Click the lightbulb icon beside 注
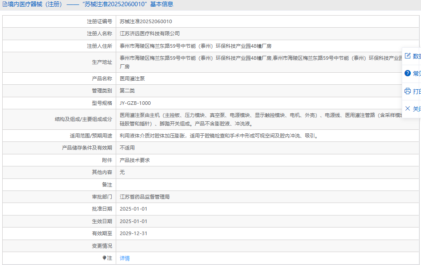The height and width of the screenshot is (265, 421). [x=105, y=258]
